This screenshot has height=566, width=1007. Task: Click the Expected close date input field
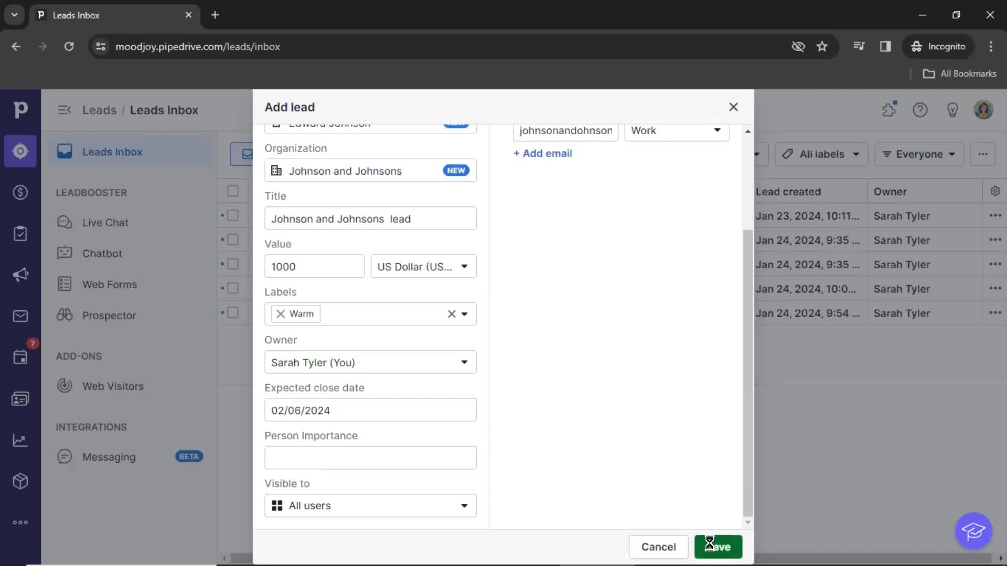tap(370, 410)
